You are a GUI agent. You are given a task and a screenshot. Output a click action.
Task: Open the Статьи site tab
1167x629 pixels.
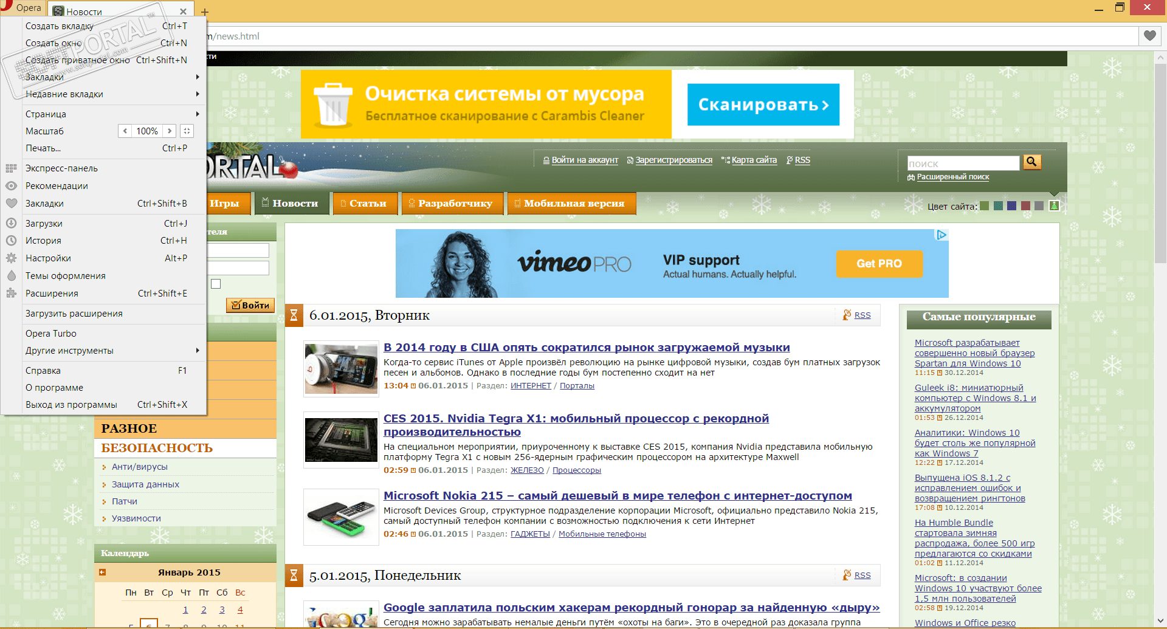click(365, 204)
